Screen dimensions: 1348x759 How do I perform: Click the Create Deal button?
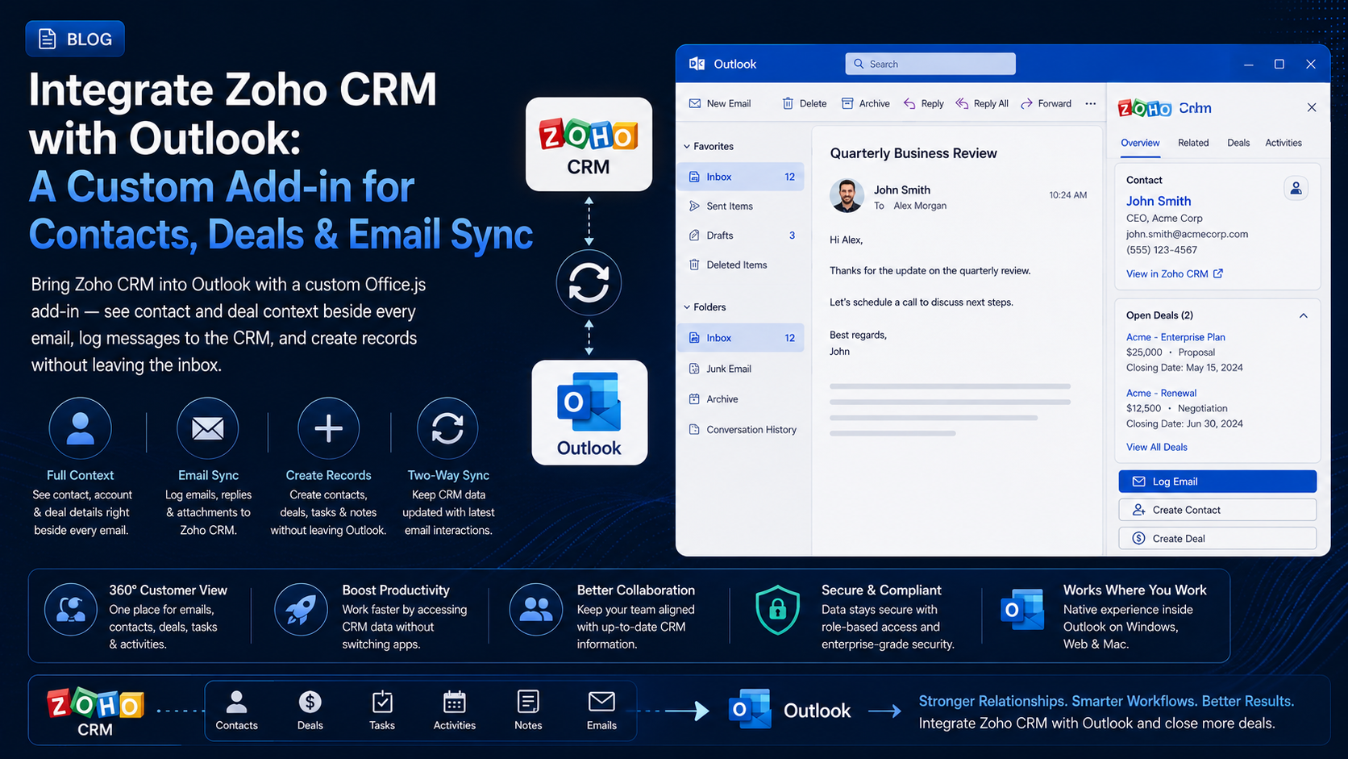point(1217,538)
